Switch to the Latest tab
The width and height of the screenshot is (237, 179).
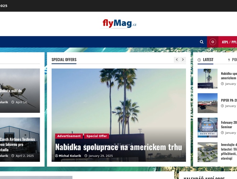[x=205, y=60]
